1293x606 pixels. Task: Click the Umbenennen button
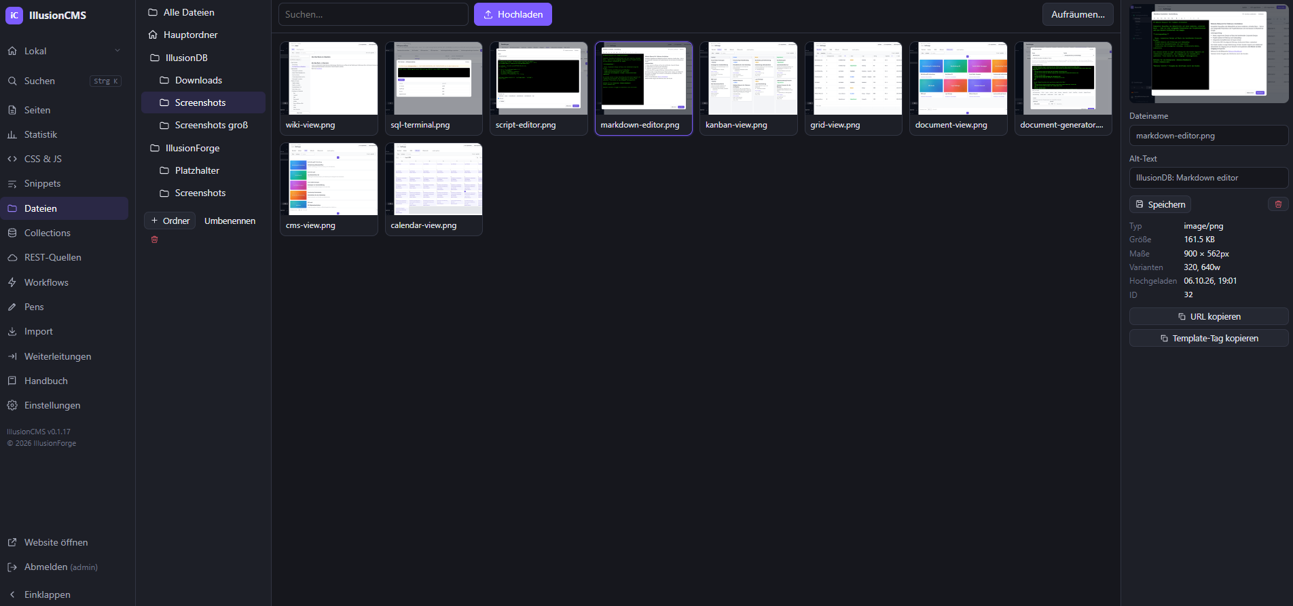230,221
